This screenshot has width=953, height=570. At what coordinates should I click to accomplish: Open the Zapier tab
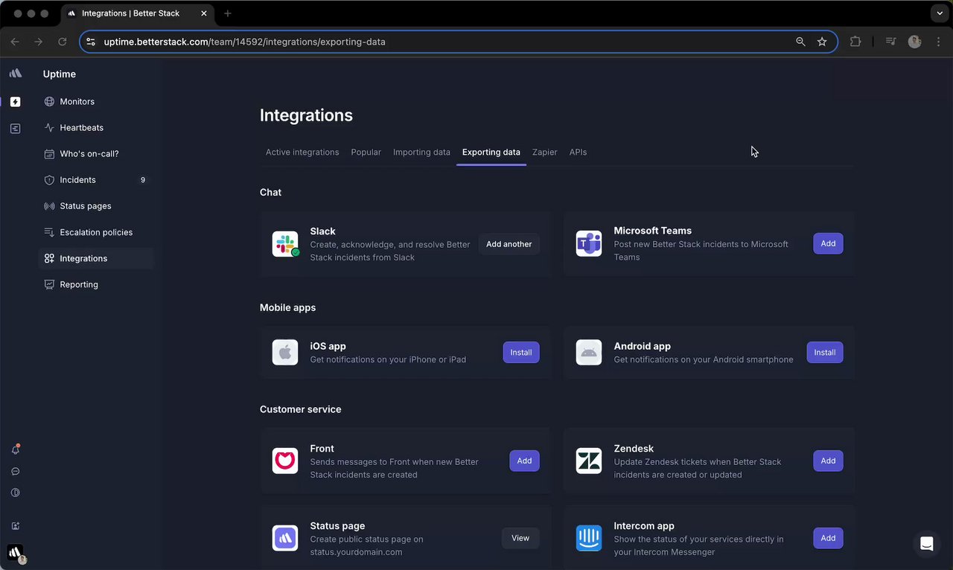[545, 152]
